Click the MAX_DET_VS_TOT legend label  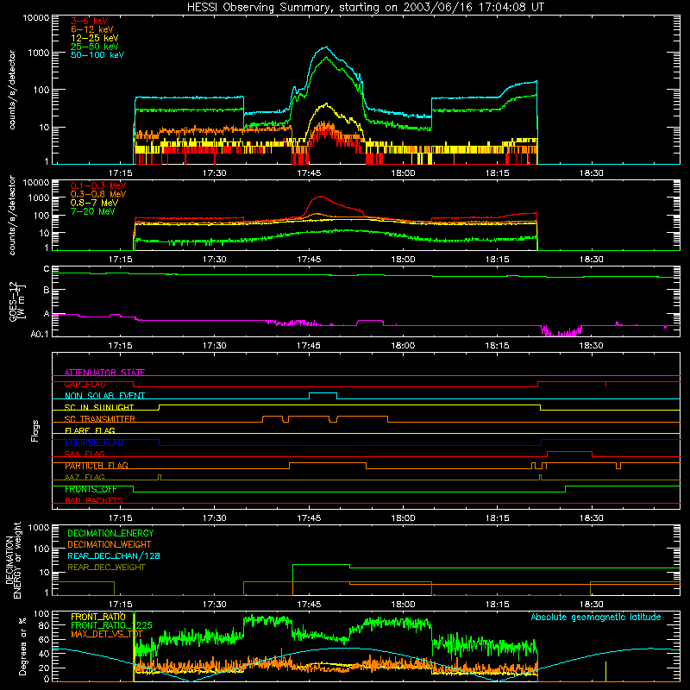click(x=106, y=634)
